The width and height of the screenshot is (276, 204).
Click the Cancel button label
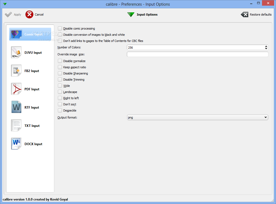point(39,15)
